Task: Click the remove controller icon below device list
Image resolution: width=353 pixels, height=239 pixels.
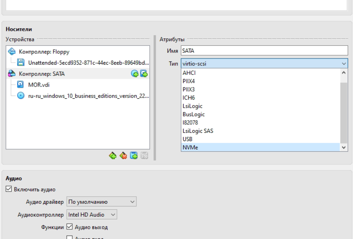Action: (124, 156)
